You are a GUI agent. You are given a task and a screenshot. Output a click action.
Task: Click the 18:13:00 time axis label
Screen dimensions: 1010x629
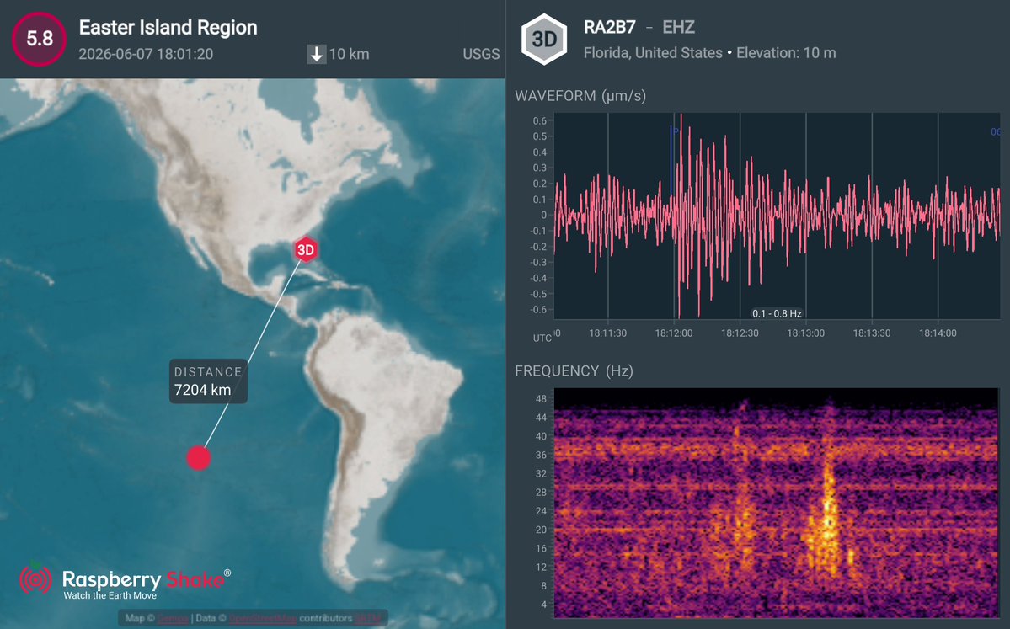pos(806,333)
